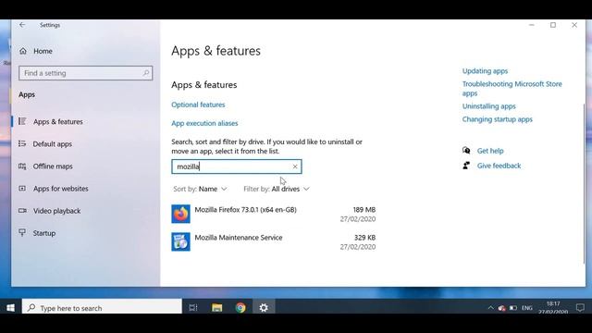Click the Apps for websites icon
592x333 pixels.
click(22, 188)
